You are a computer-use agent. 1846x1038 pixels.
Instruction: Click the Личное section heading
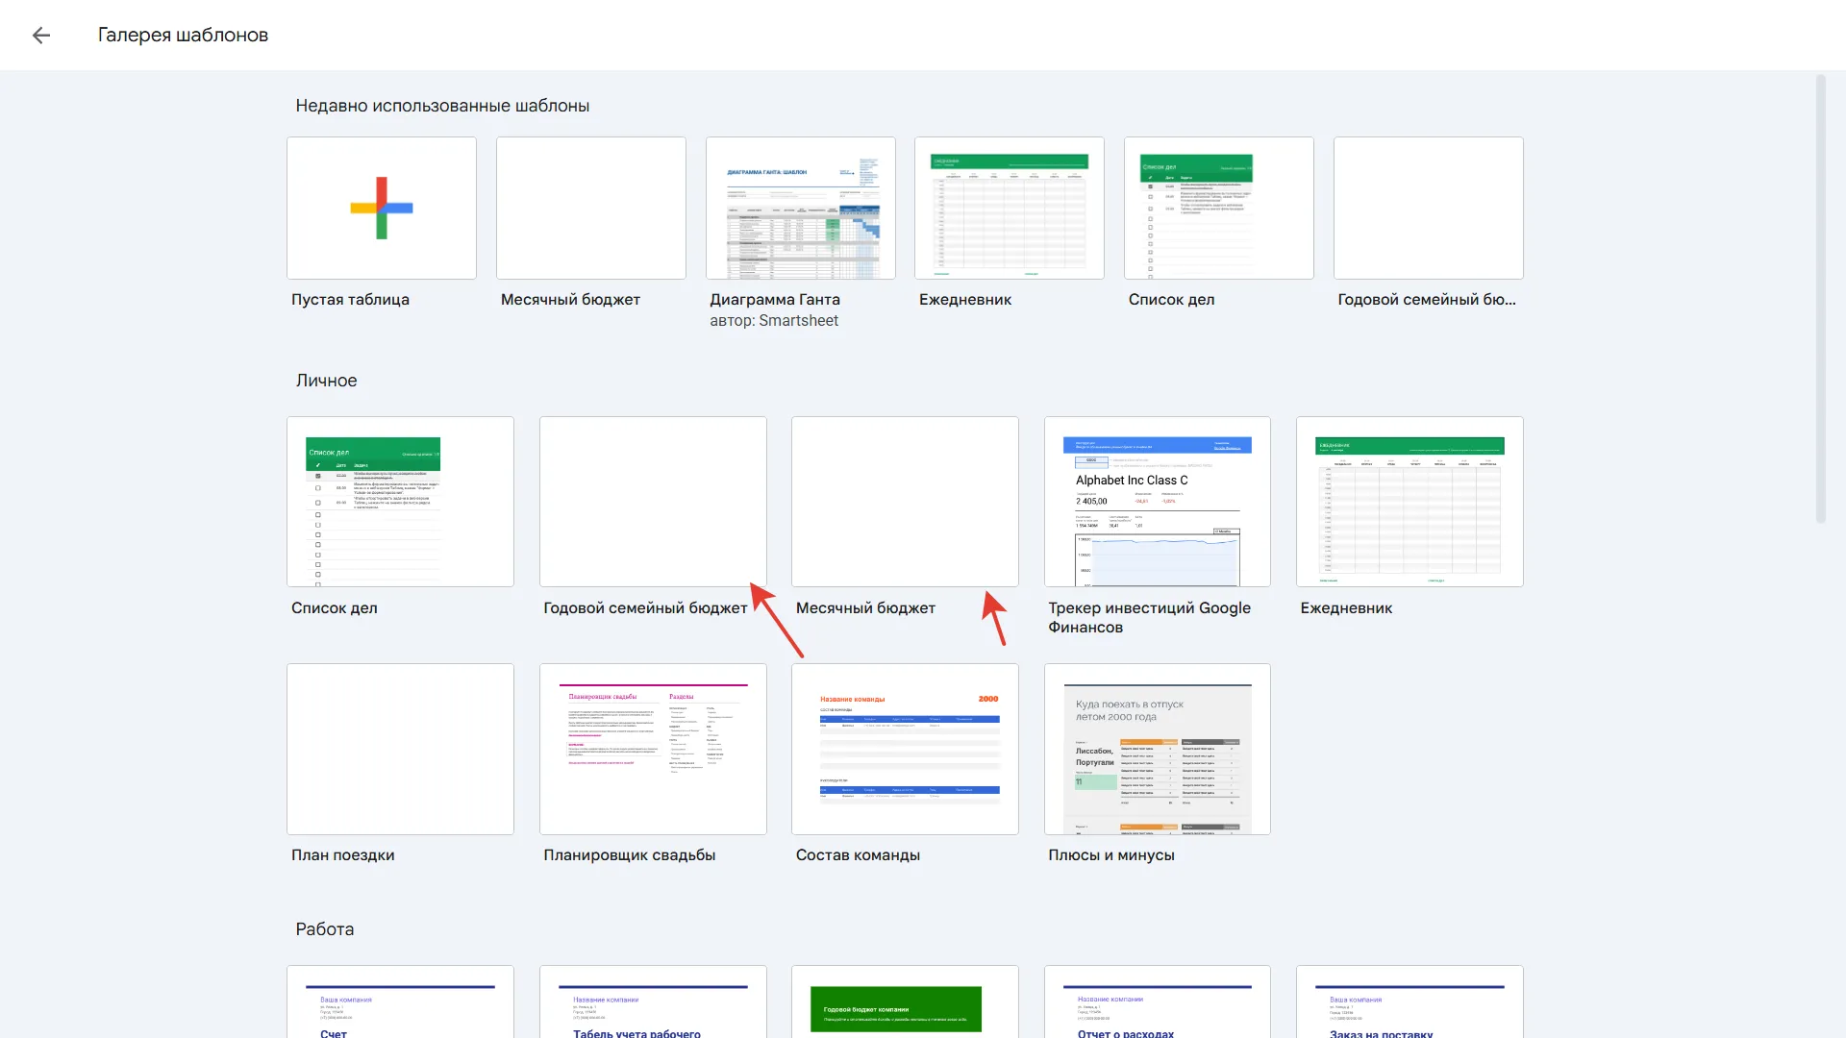[x=326, y=381]
